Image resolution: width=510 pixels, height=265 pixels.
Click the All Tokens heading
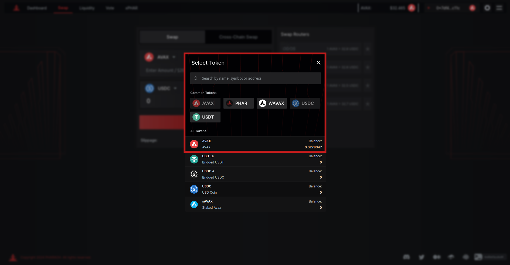click(x=198, y=131)
